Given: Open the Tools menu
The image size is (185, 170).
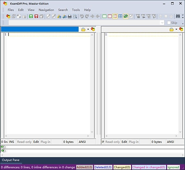Looking at the screenshot, I should pyautogui.click(x=76, y=10).
